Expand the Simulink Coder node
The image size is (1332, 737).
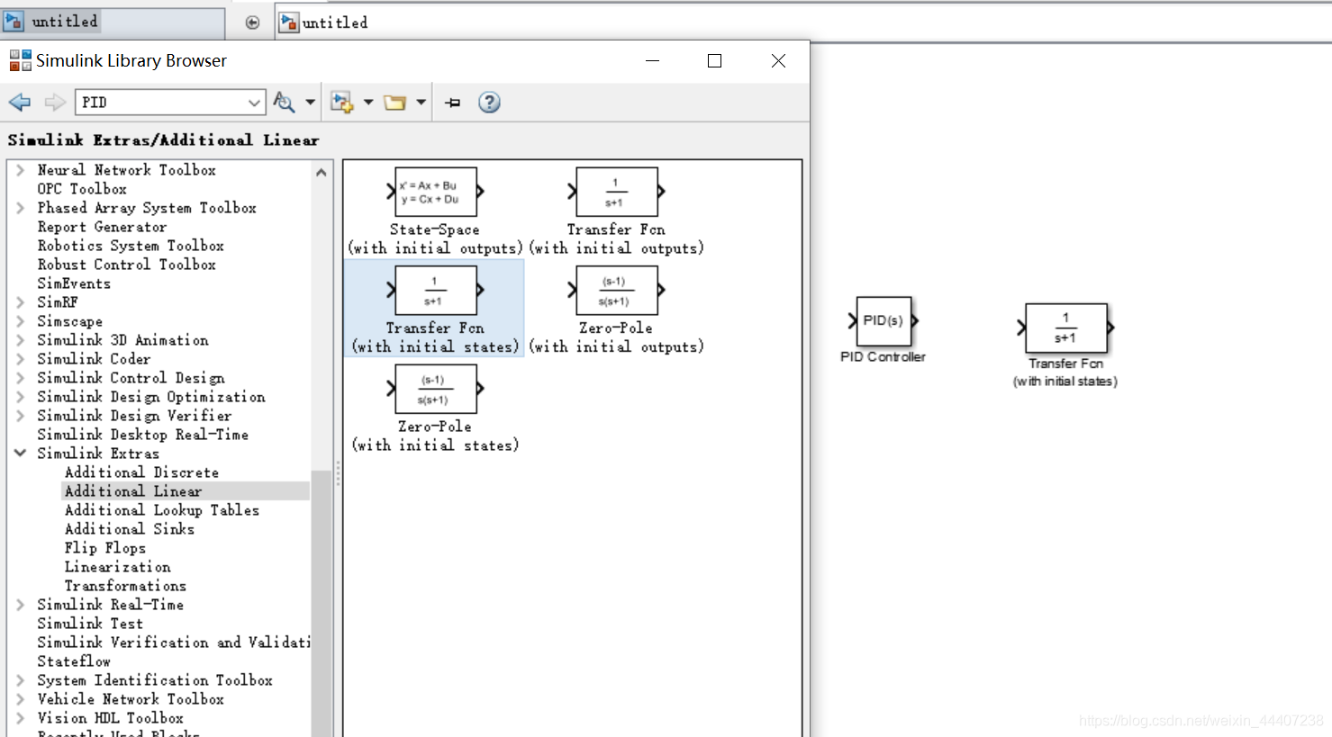[20, 359]
